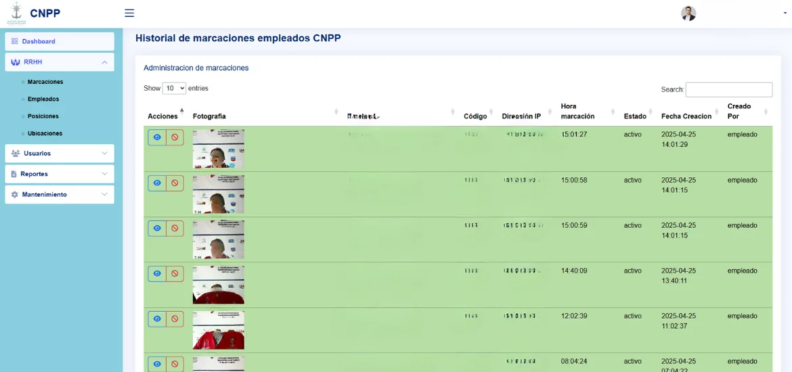The width and height of the screenshot is (792, 372).
Task: Select the date cell 2025-04-25 11:02:37
Action: [679, 321]
